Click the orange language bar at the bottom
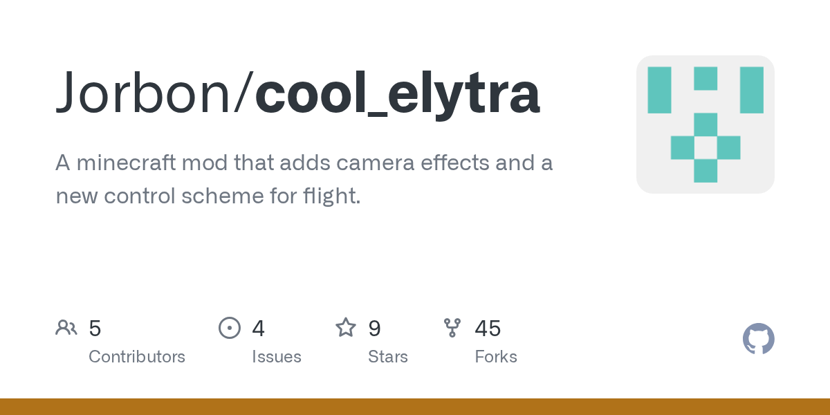The image size is (830, 415). 415,407
